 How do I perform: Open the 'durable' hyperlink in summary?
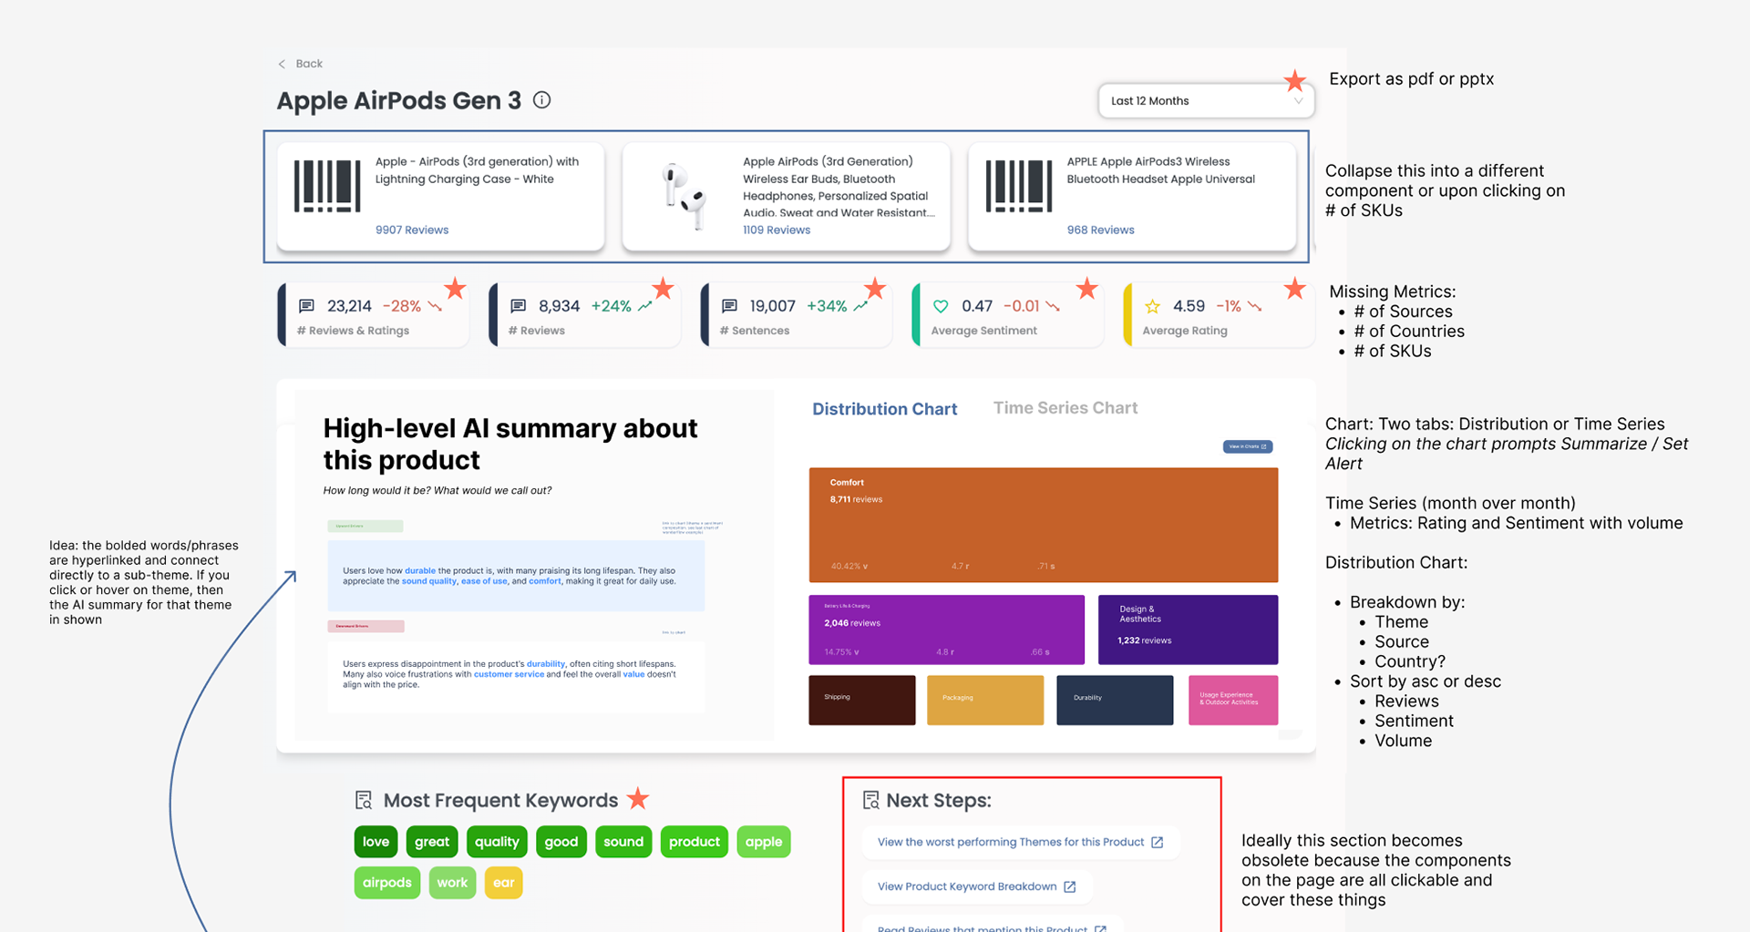pyautogui.click(x=420, y=570)
